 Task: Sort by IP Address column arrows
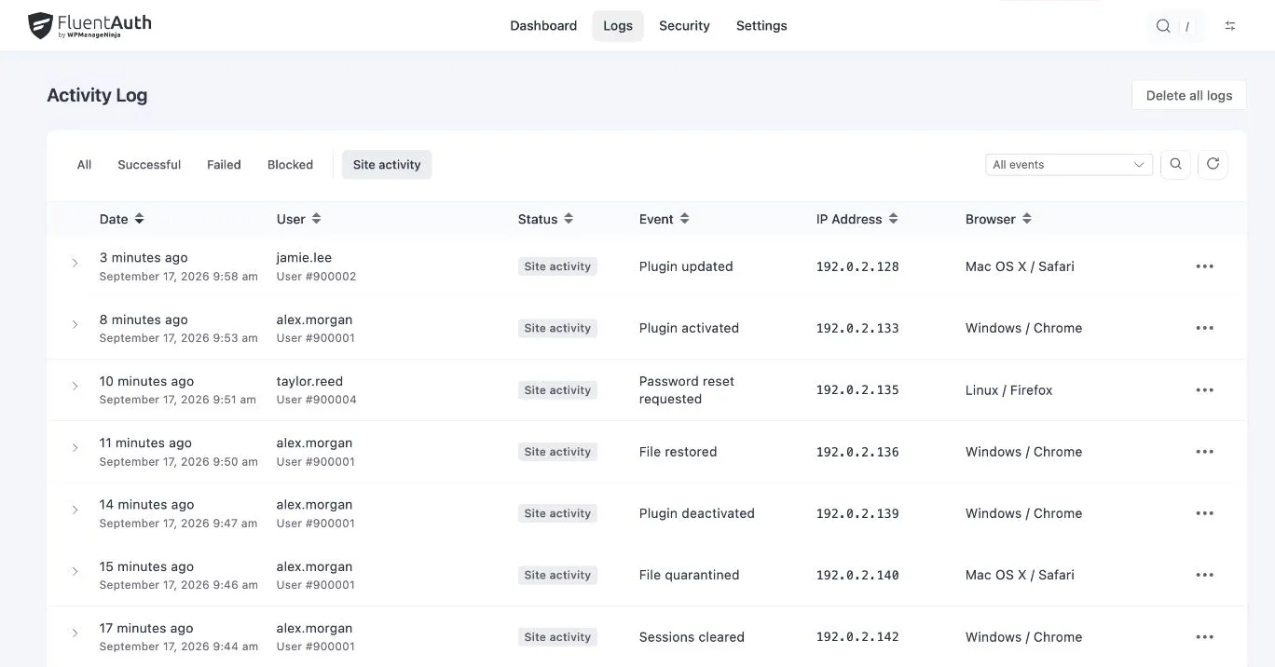coord(893,219)
